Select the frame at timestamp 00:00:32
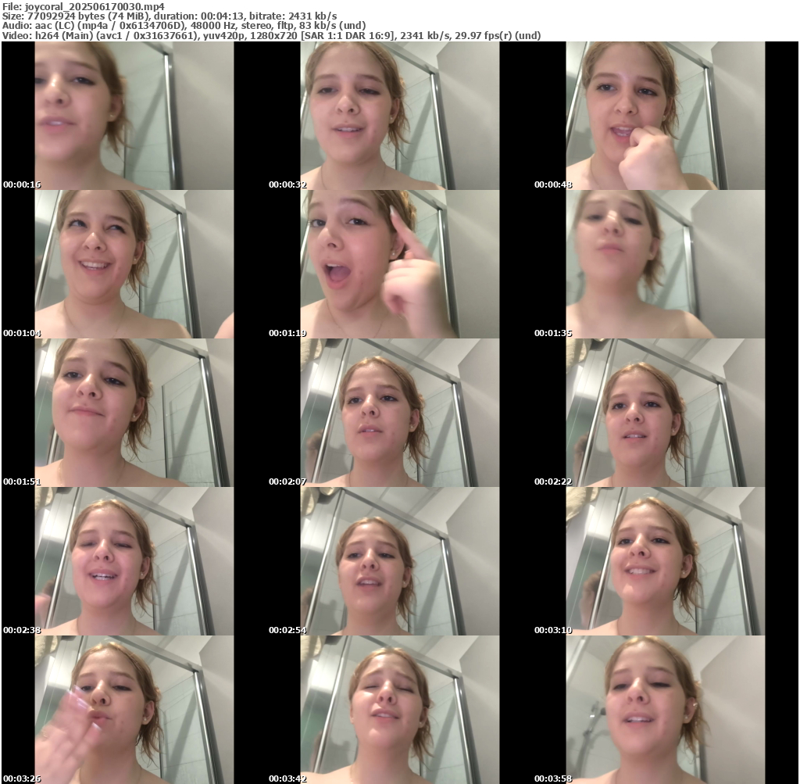Viewport: 800px width, 784px height. click(399, 116)
